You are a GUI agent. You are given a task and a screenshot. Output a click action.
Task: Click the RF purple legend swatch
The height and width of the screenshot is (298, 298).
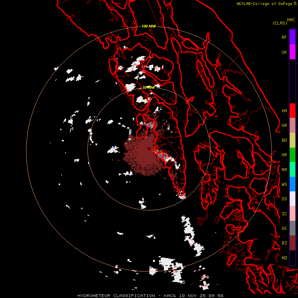[292, 37]
